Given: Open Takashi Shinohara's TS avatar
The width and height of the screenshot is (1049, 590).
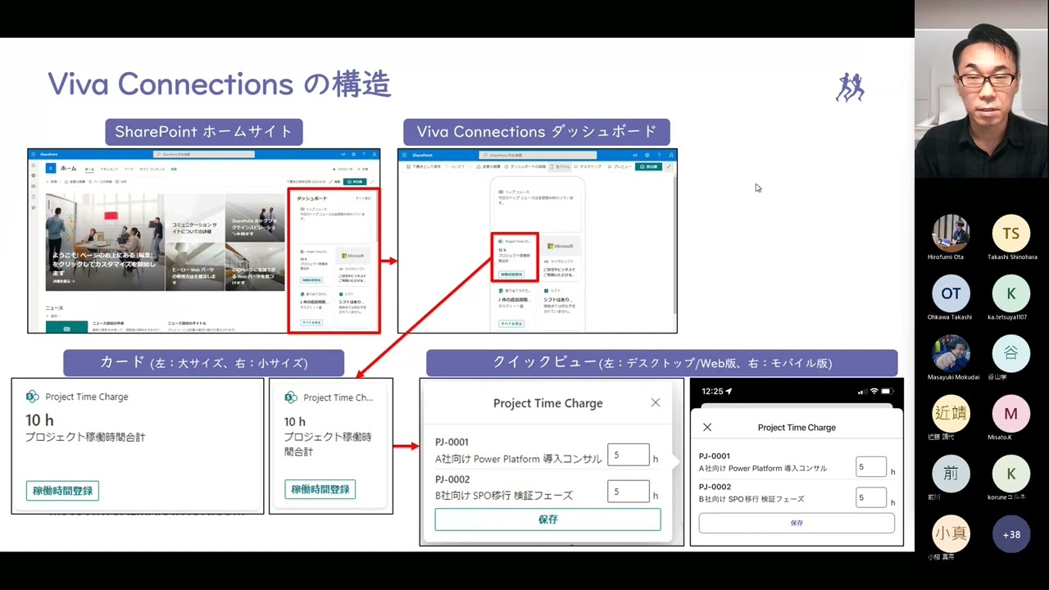Looking at the screenshot, I should (x=1011, y=234).
